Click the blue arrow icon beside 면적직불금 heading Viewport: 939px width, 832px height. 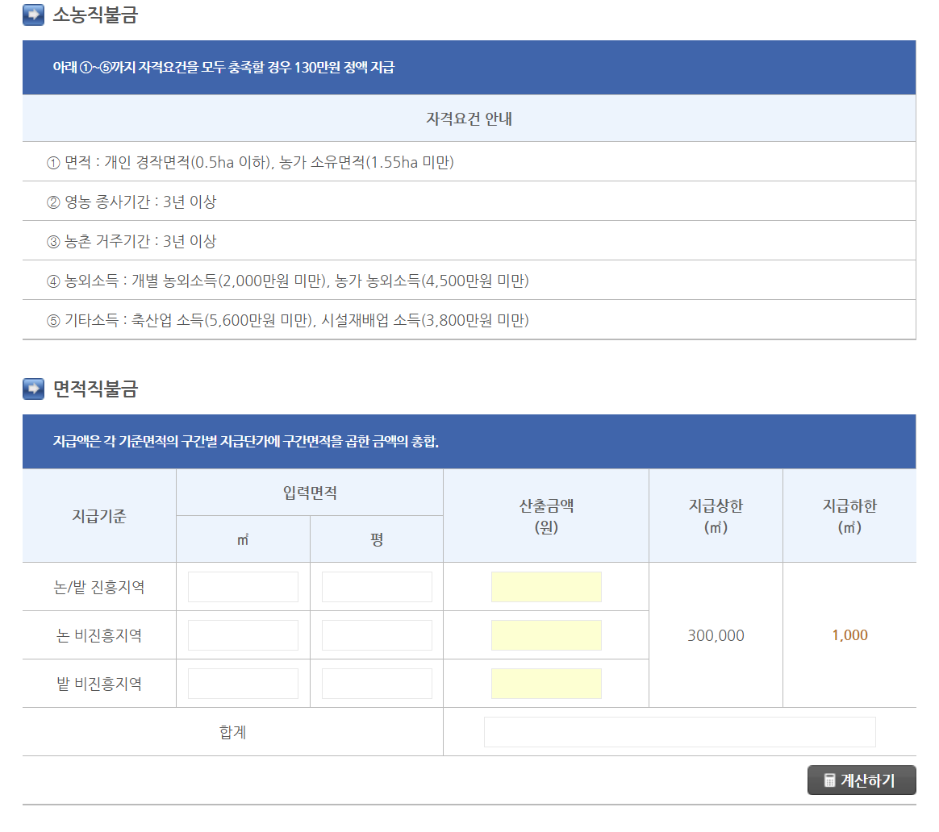pyautogui.click(x=31, y=389)
